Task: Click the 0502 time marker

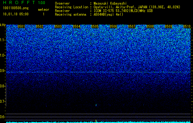Action: point(40,26)
